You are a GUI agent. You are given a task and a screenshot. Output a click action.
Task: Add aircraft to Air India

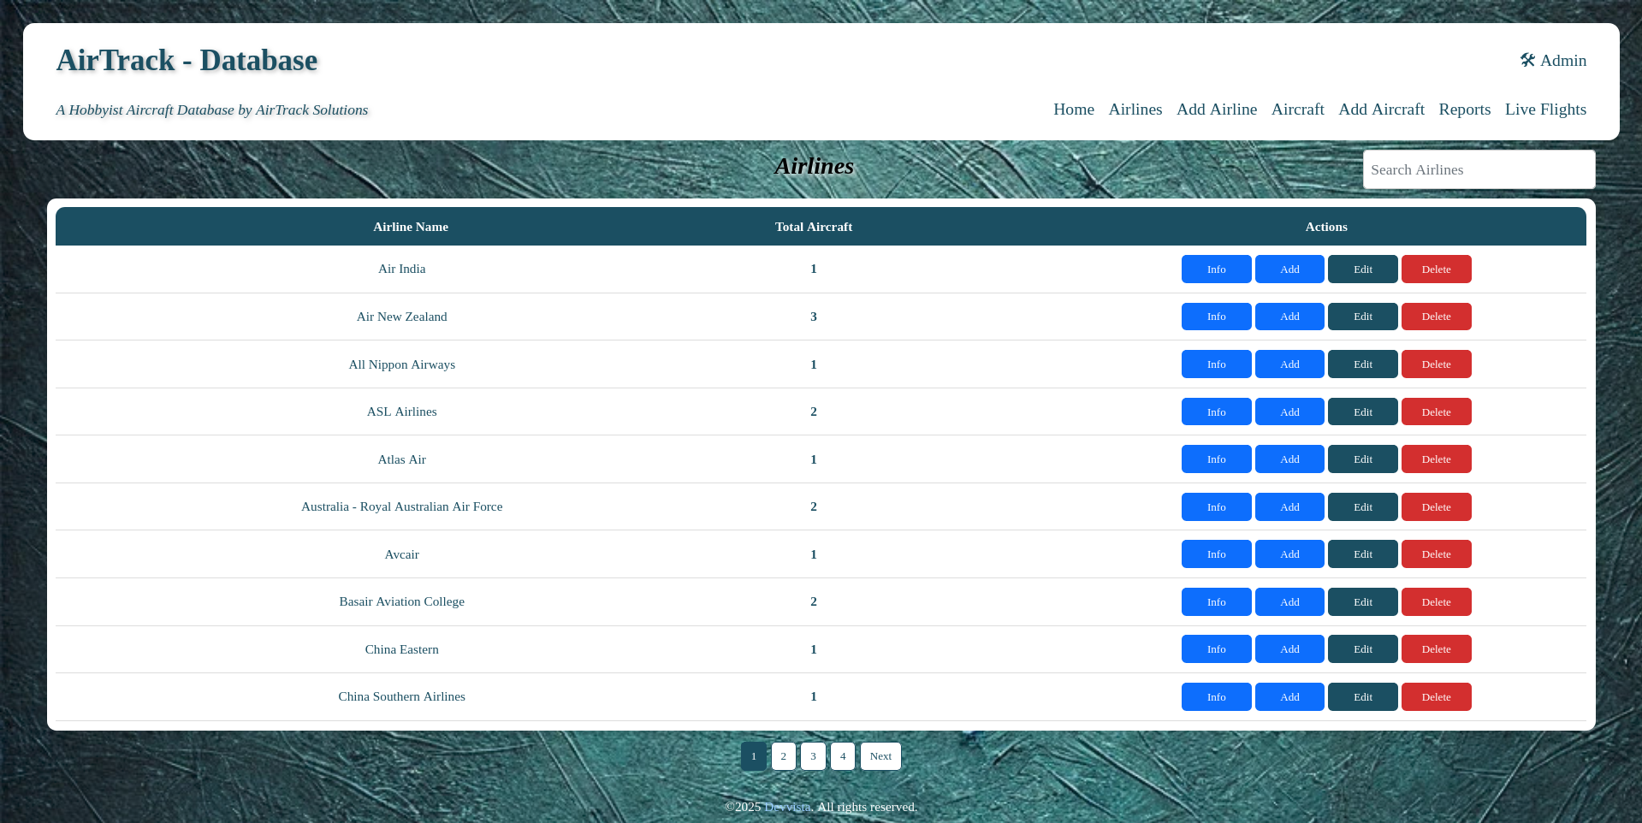(1289, 269)
